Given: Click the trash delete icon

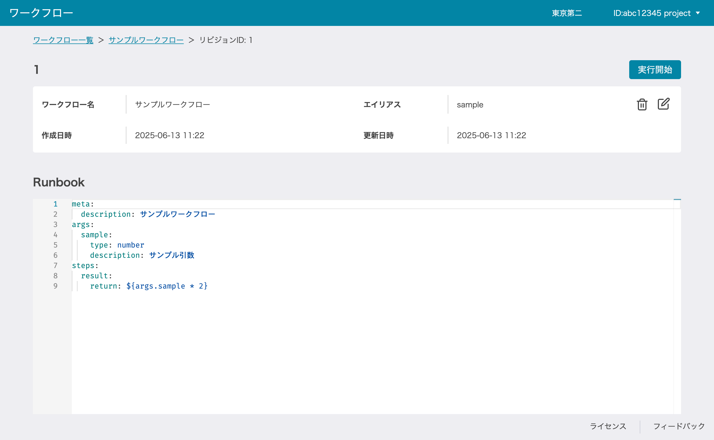Looking at the screenshot, I should [x=642, y=104].
